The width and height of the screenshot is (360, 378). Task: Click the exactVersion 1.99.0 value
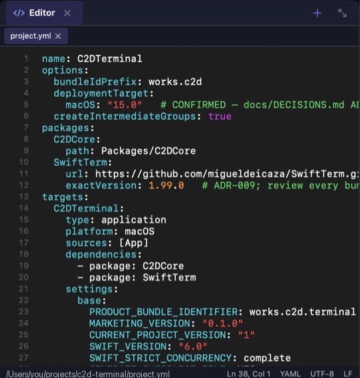click(x=166, y=185)
